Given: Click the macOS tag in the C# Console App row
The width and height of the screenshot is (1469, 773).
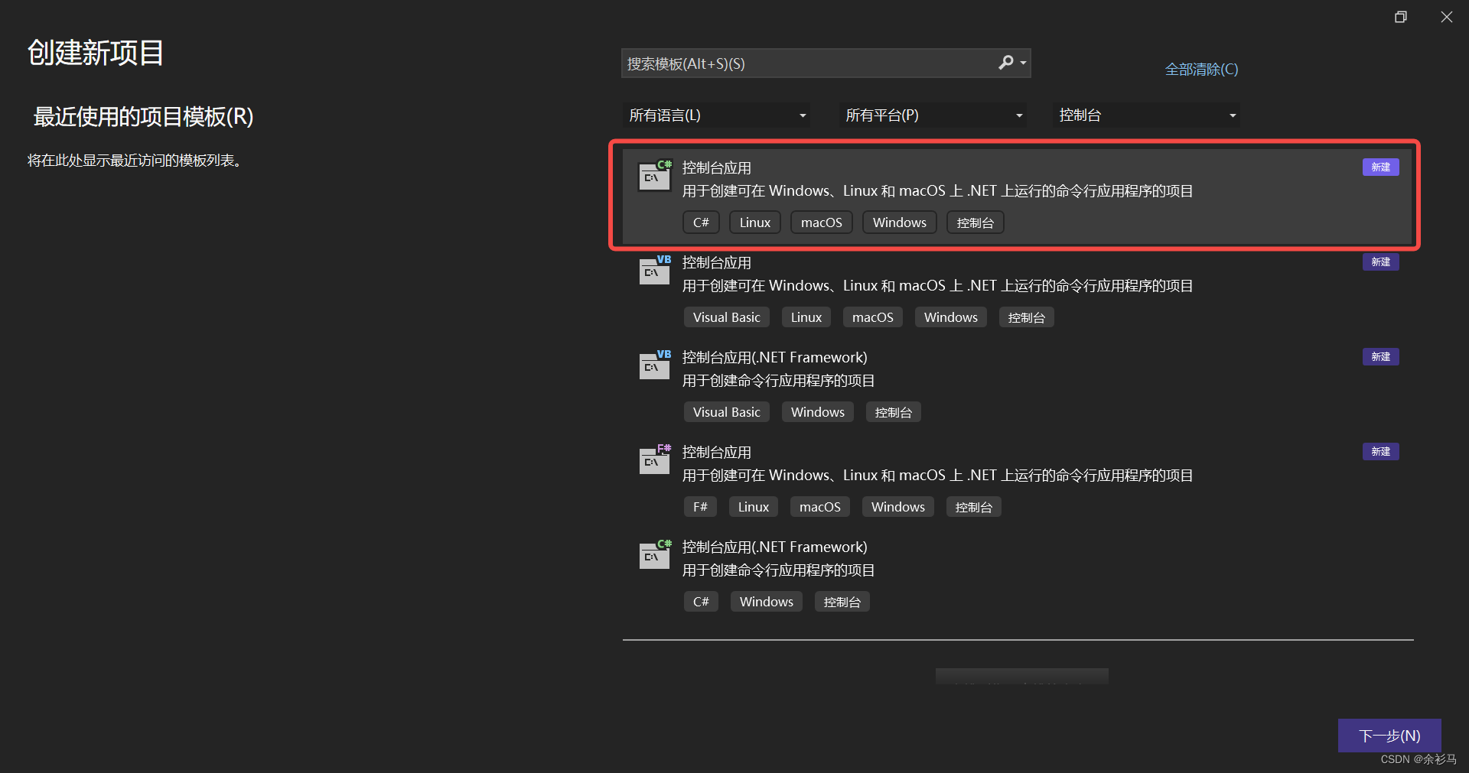Looking at the screenshot, I should coord(822,222).
